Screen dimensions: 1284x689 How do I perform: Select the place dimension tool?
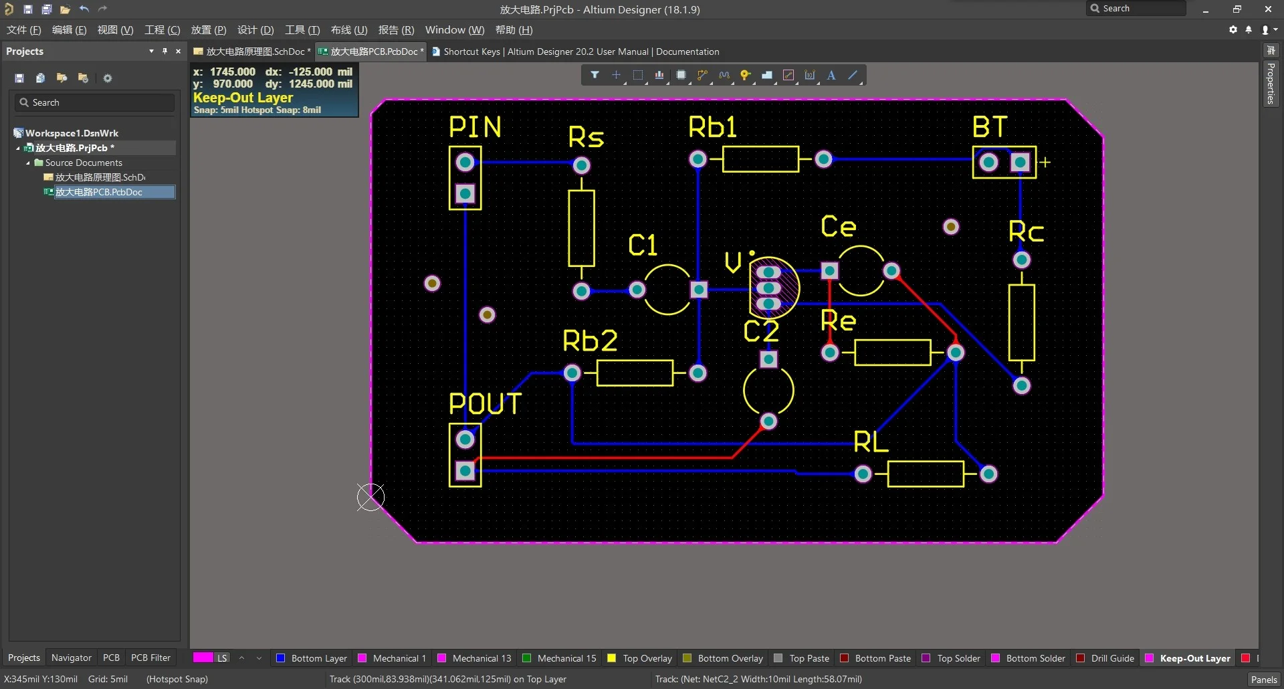[810, 75]
